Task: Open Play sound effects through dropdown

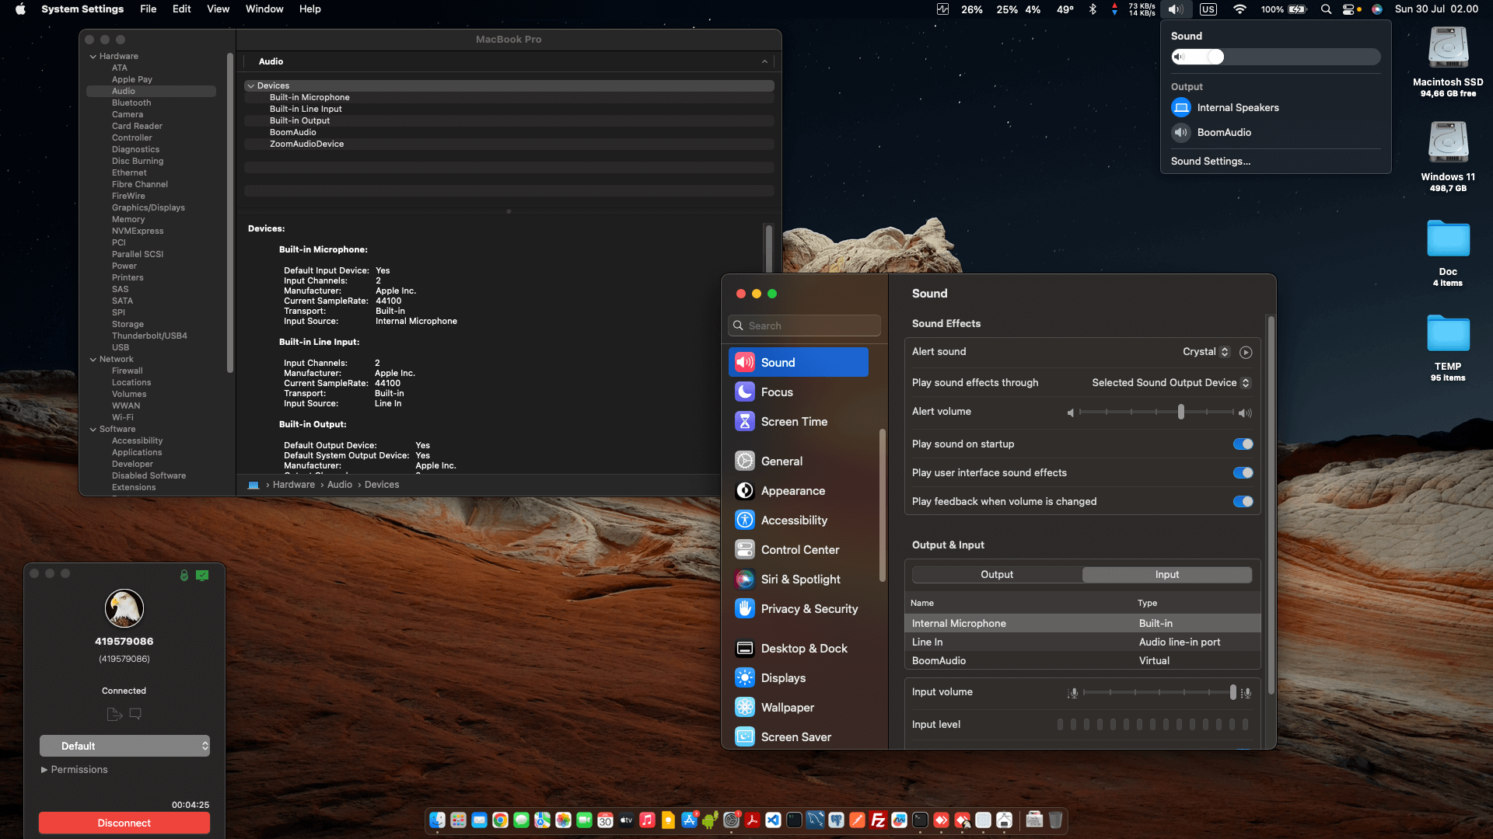Action: pos(1171,382)
